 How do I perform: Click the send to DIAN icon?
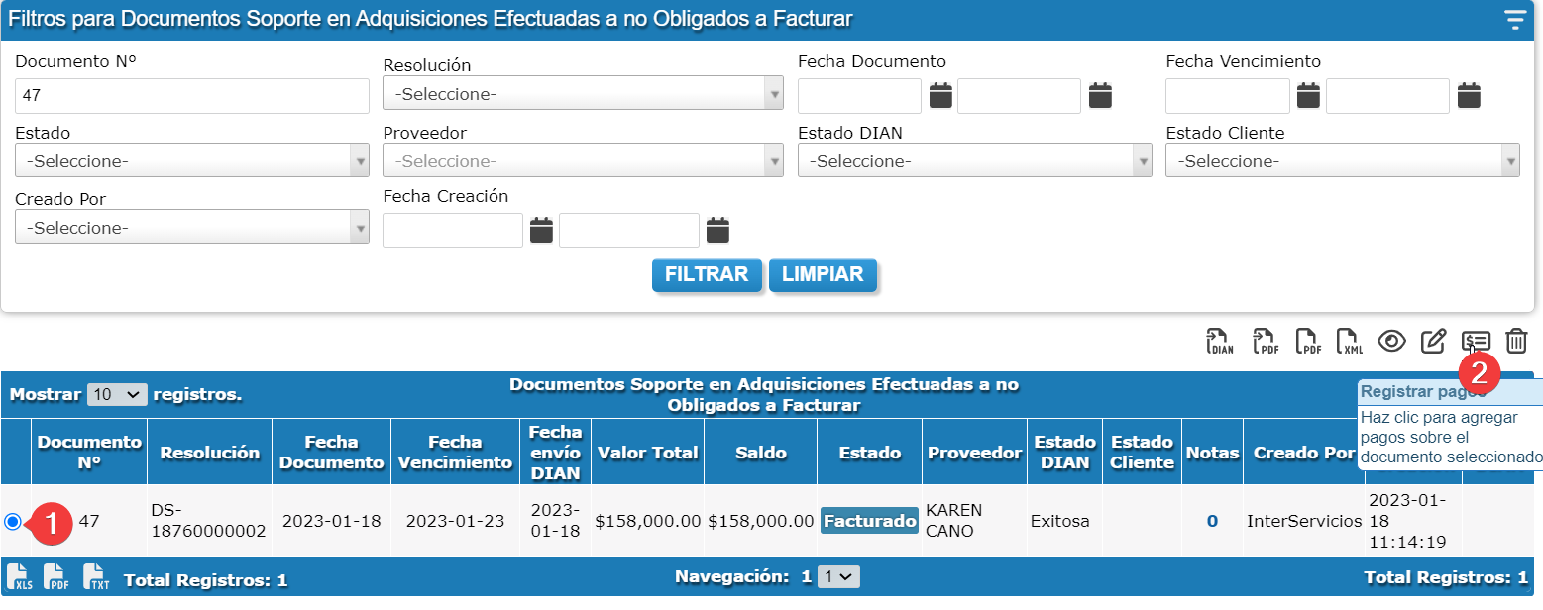coord(1219,342)
